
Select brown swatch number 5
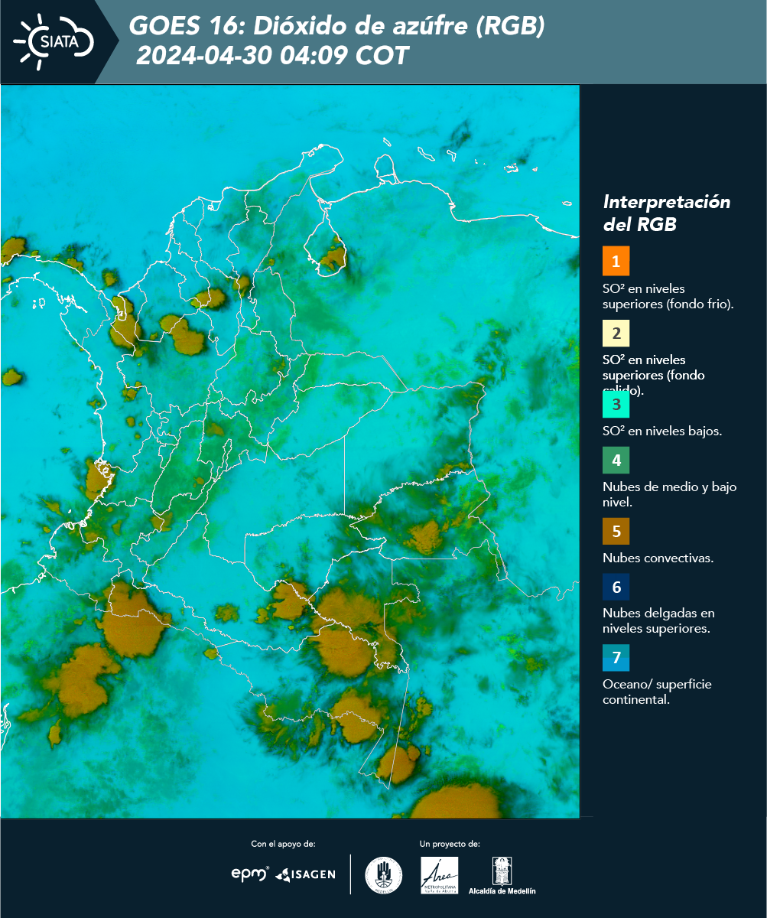pos(616,531)
